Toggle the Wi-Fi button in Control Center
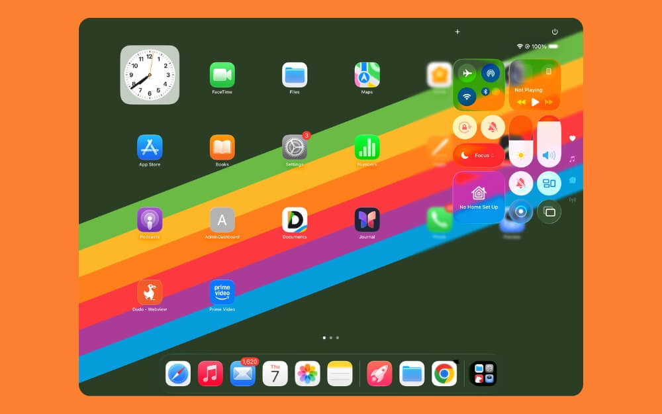Image resolution: width=662 pixels, height=414 pixels. [x=467, y=97]
